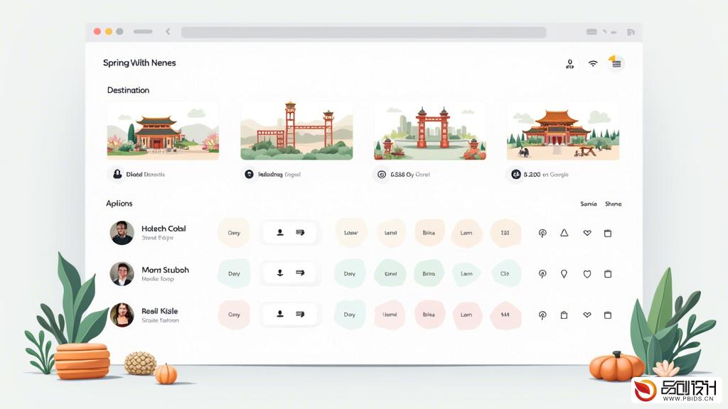
Task: Switch to the 'Somie' tab
Action: pos(588,204)
